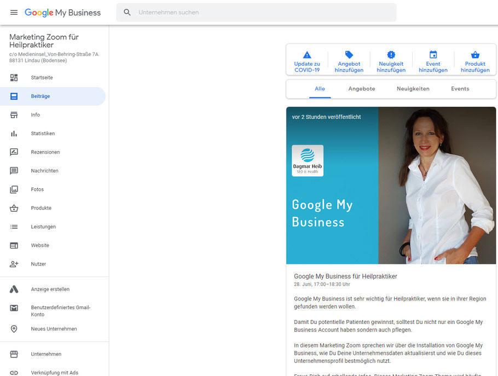The width and height of the screenshot is (498, 376).
Task: Click the post's woman photo
Action: pos(437,186)
